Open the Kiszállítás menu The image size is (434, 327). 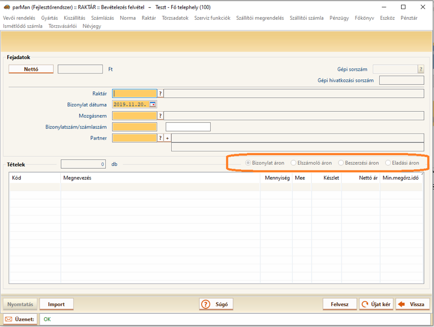(75, 18)
